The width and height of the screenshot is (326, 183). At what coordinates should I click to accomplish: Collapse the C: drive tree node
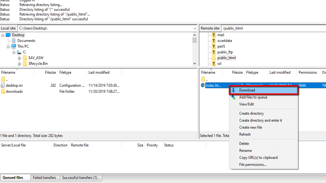pos(14,52)
